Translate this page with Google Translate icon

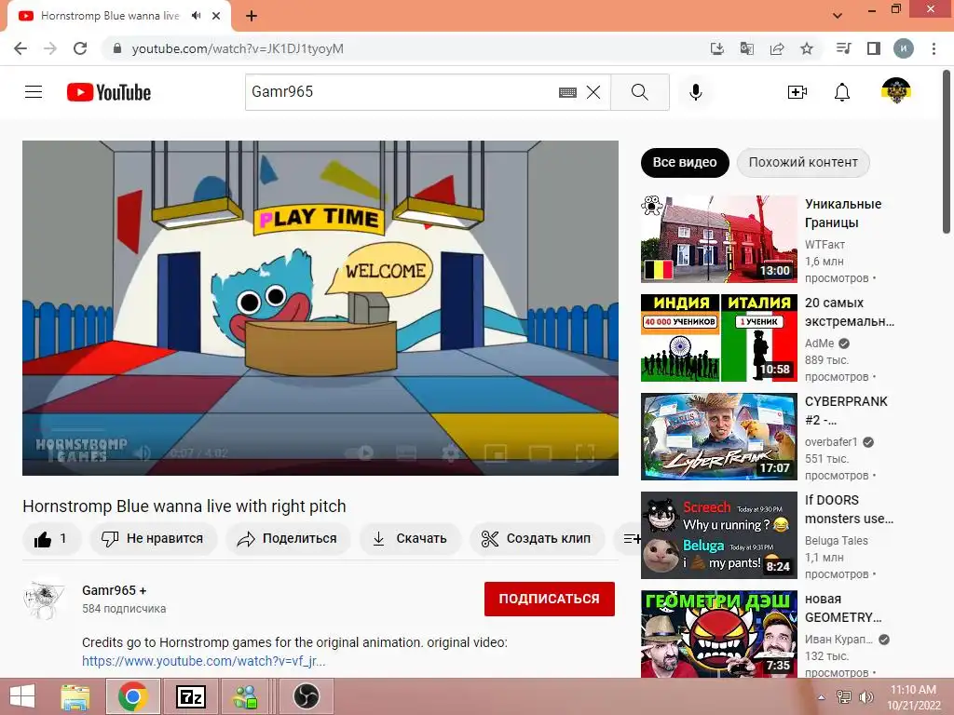[747, 48]
